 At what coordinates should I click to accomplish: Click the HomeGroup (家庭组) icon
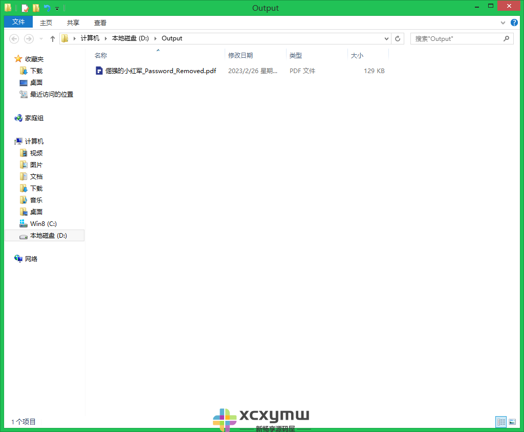[17, 118]
